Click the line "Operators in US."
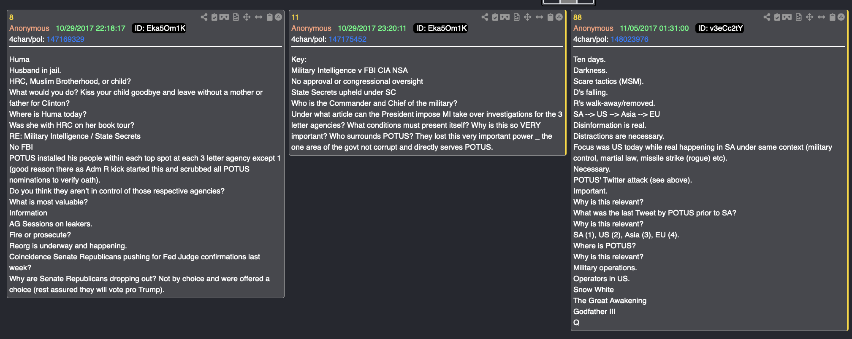 (601, 279)
